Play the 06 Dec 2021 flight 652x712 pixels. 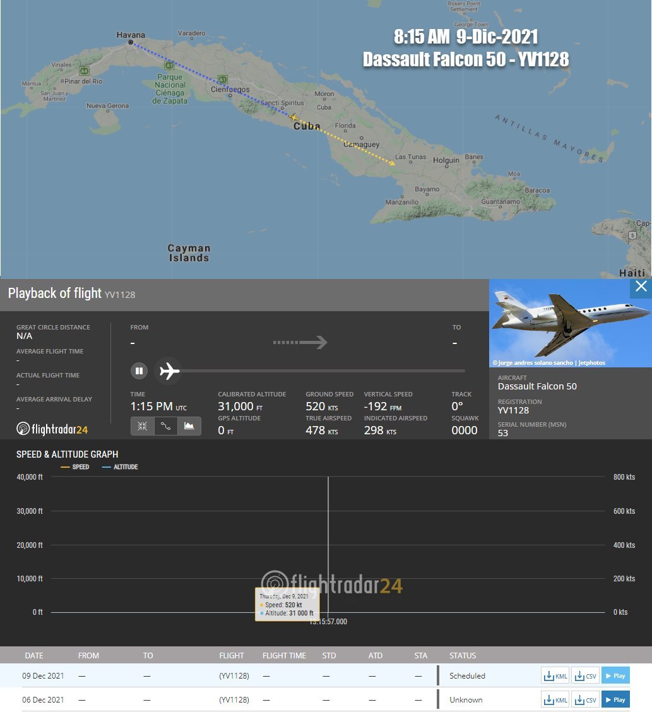tap(615, 700)
